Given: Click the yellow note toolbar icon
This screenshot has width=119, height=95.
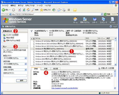Looking at the screenshot, I should click(x=75, y=10).
